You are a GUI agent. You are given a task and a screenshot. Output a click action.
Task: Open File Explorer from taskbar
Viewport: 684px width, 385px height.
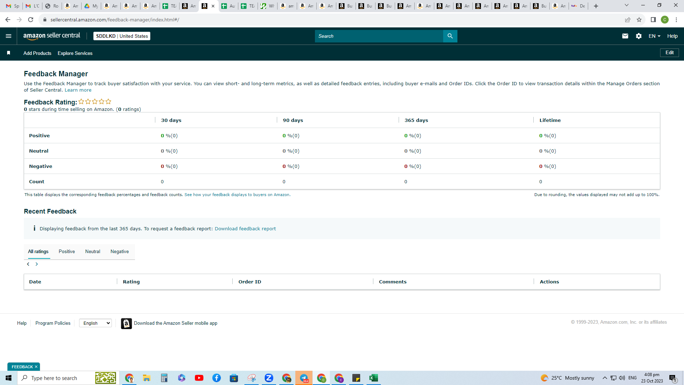pyautogui.click(x=146, y=378)
